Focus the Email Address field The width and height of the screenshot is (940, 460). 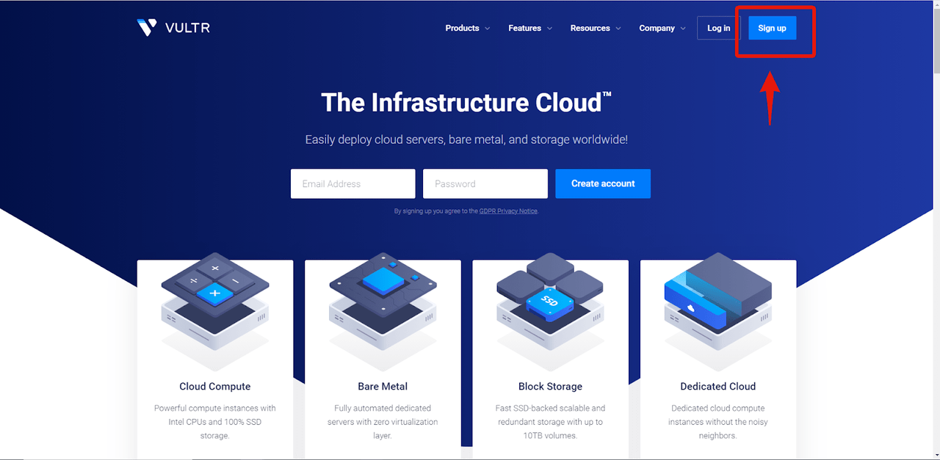click(x=352, y=183)
